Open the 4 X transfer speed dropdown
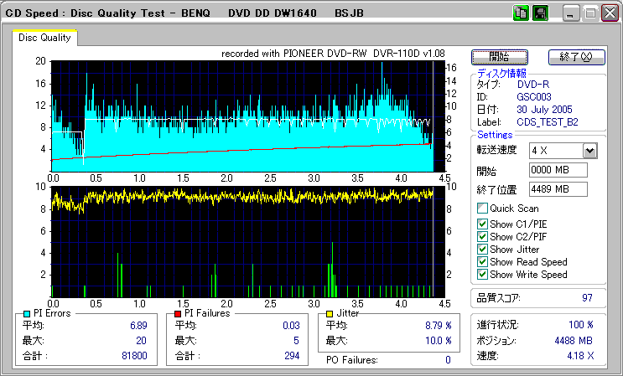 (x=589, y=151)
